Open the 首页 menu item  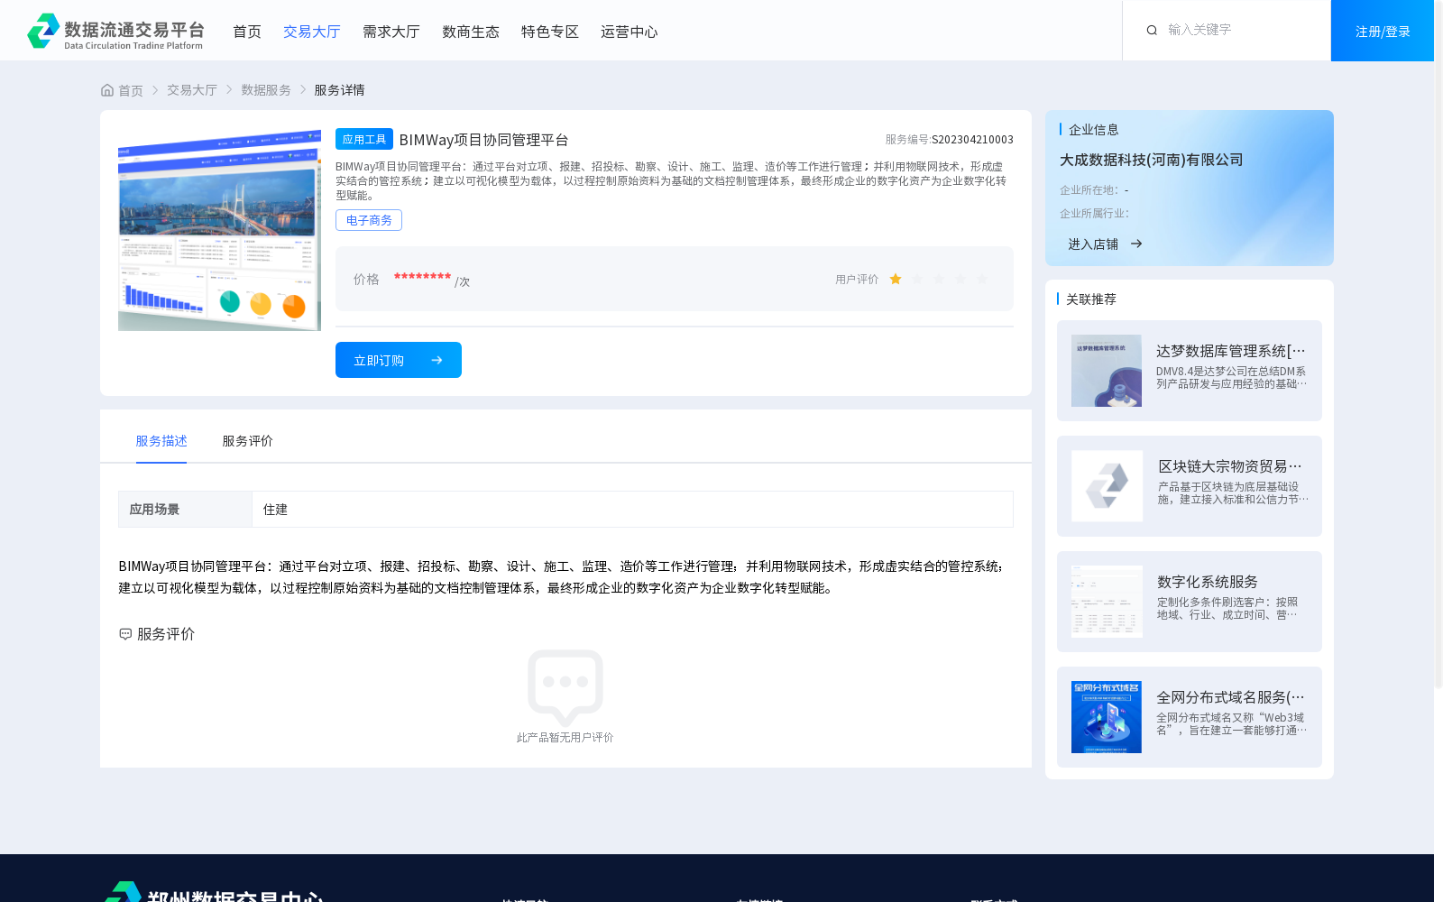tap(247, 32)
